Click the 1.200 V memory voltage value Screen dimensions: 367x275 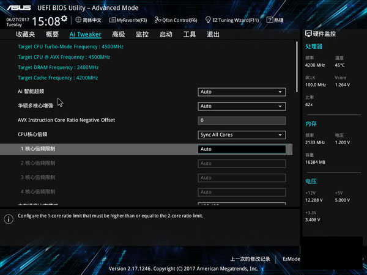pyautogui.click(x=342, y=142)
